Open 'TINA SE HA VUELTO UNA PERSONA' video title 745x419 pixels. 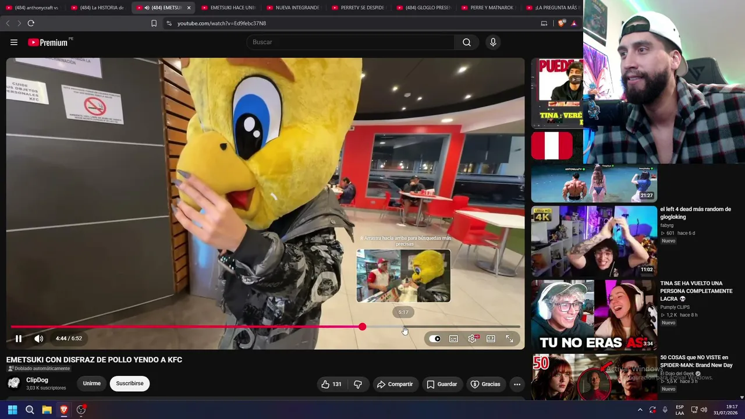696,291
